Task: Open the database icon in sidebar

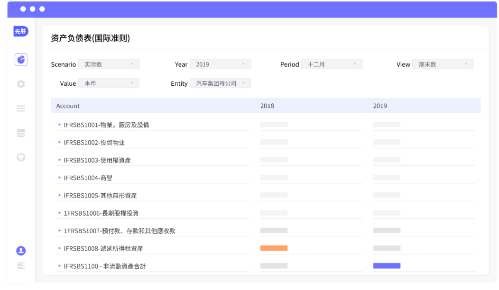Action: coord(21,133)
